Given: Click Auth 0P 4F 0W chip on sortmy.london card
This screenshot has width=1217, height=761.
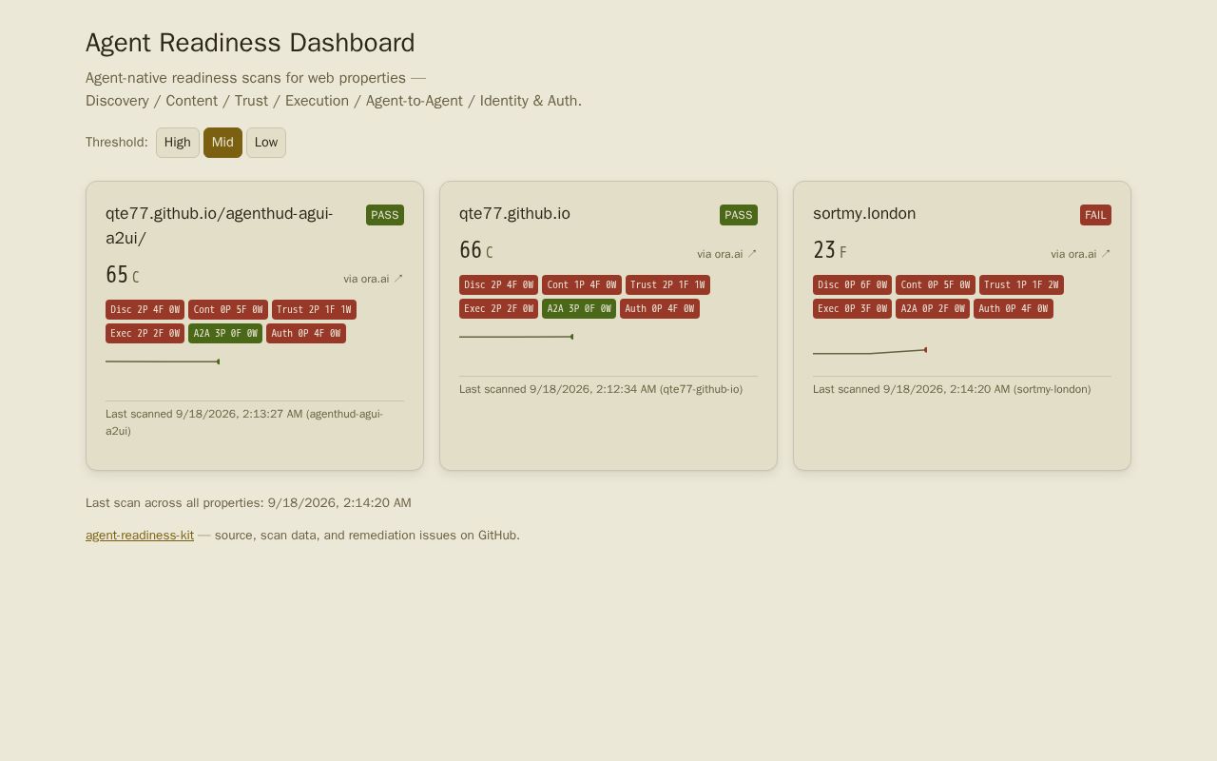Looking at the screenshot, I should tap(1014, 309).
